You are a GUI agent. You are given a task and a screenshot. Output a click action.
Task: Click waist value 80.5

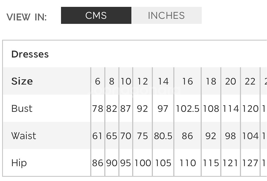click(x=163, y=136)
